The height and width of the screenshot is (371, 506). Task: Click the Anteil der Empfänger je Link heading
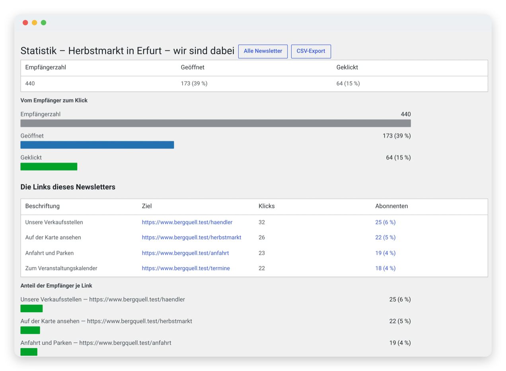tap(56, 285)
